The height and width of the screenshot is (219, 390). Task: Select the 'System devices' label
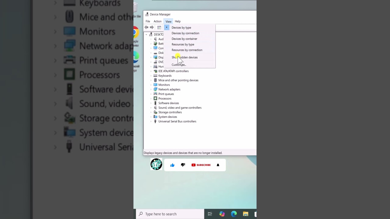tap(168, 117)
